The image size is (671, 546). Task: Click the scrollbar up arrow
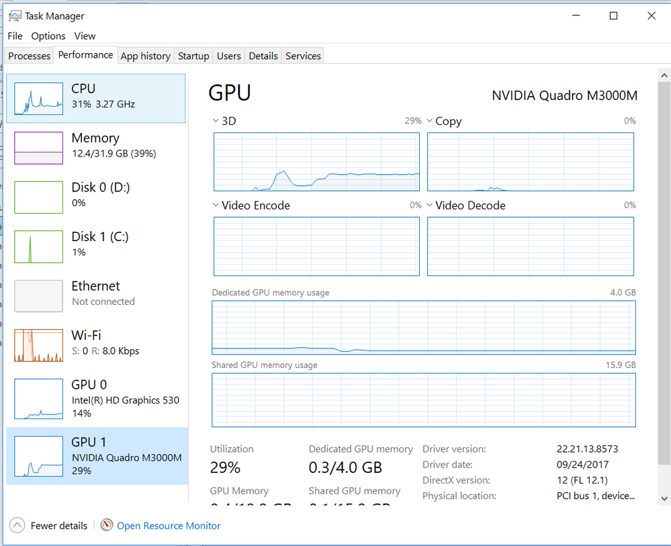[x=664, y=75]
